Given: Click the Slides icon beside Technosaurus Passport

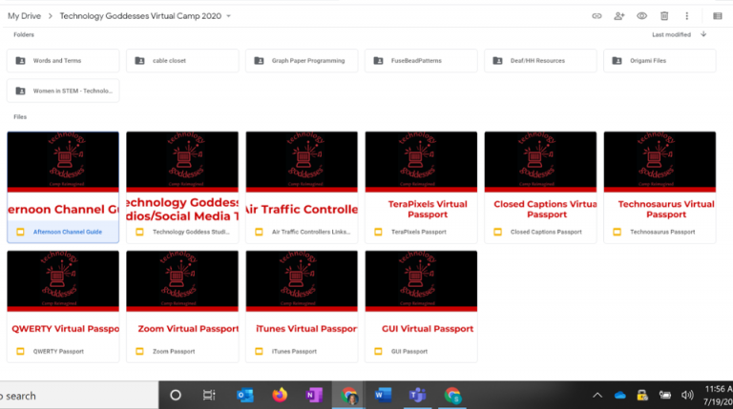Looking at the screenshot, I should (x=618, y=232).
